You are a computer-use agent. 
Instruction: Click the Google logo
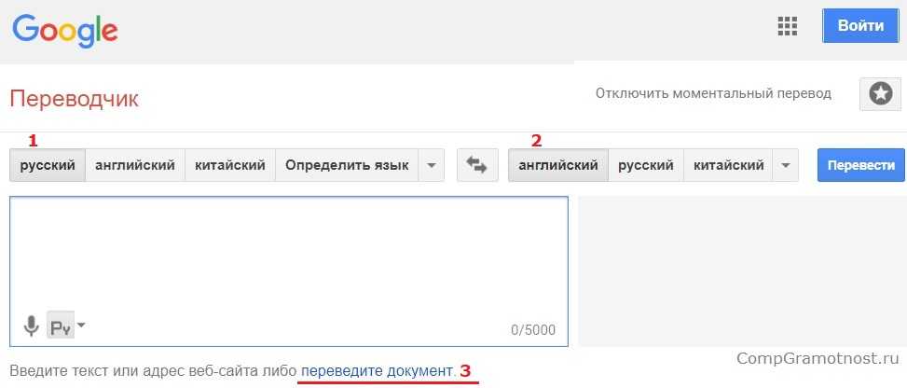[x=65, y=31]
